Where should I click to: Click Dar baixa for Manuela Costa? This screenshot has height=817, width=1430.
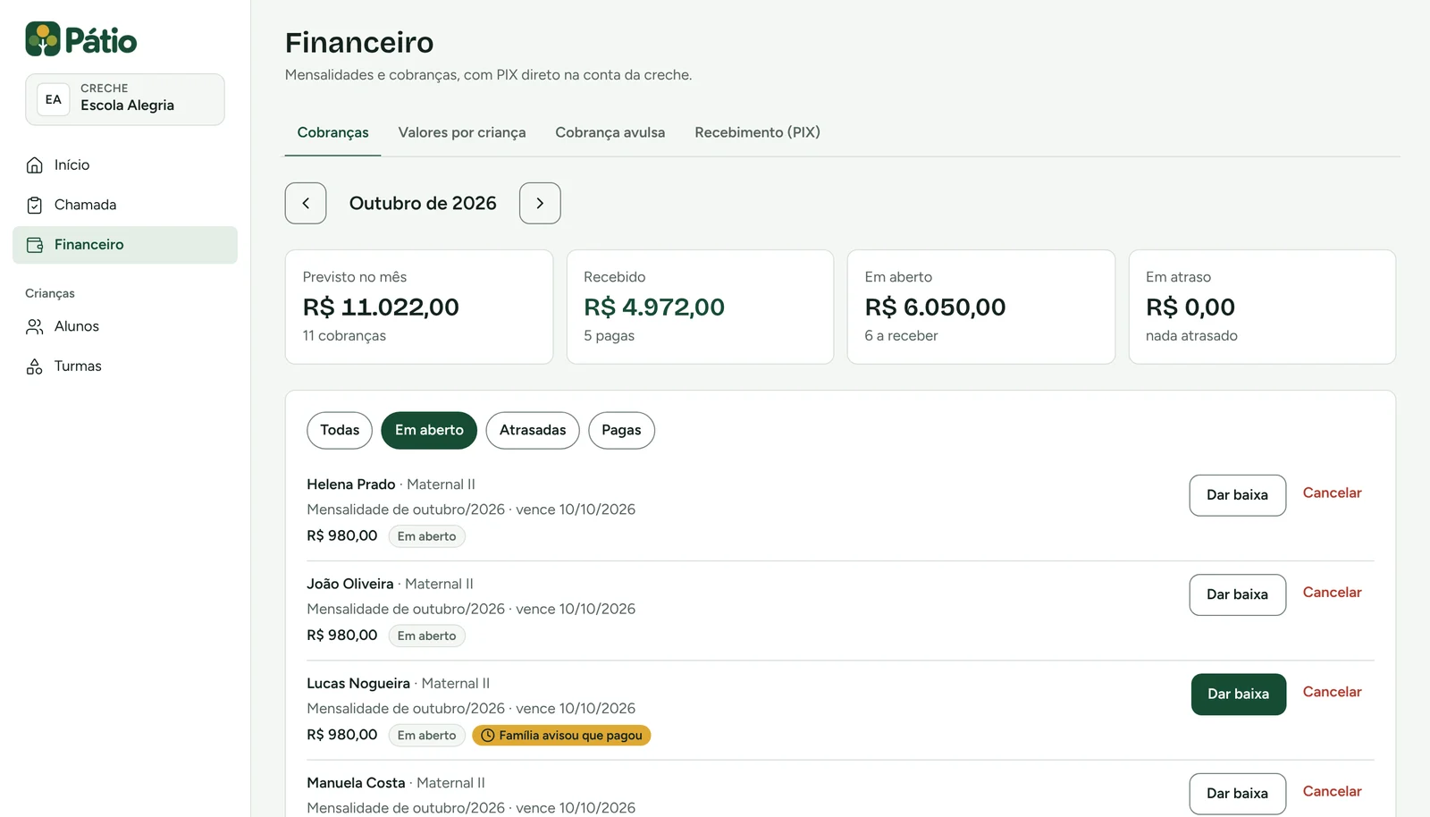pyautogui.click(x=1237, y=794)
